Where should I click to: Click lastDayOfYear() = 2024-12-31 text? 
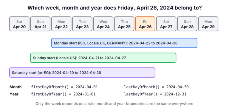pyautogui.click(x=155, y=94)
